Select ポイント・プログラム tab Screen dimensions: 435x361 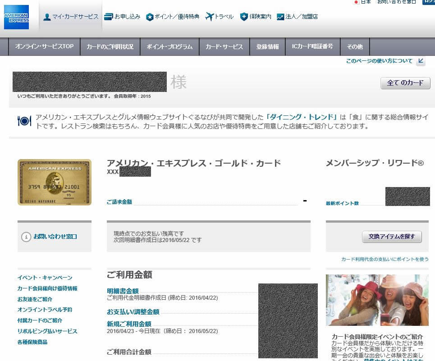point(169,46)
